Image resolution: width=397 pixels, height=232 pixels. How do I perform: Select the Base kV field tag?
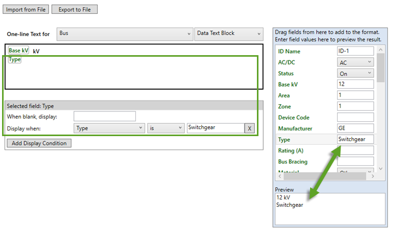(x=18, y=51)
